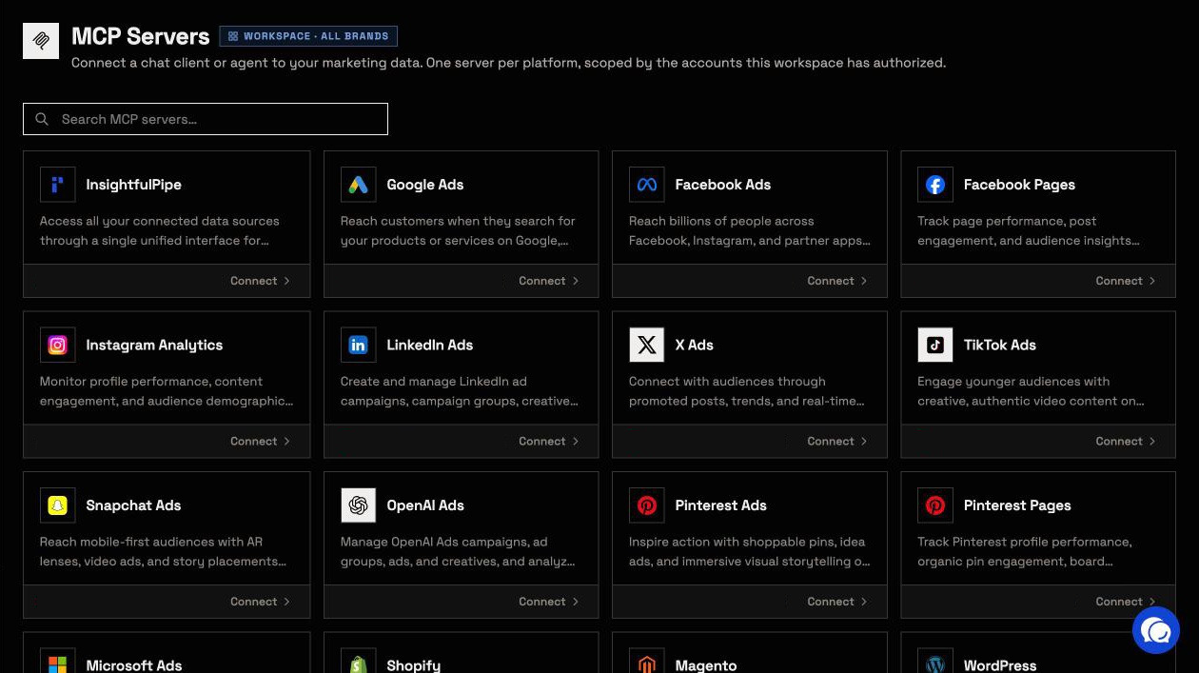1199x673 pixels.
Task: Click the TikTok Ads card title
Action: click(999, 345)
